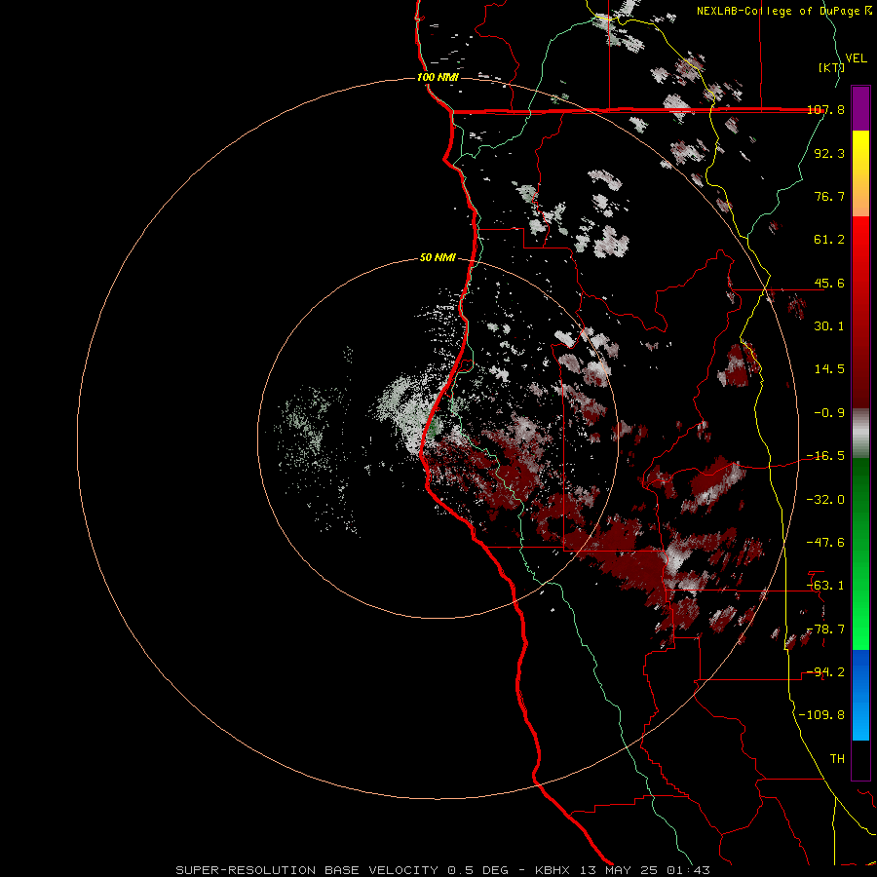Pick the gray near-zero segment of the color bar
The height and width of the screenshot is (877, 877).
pyautogui.click(x=860, y=434)
